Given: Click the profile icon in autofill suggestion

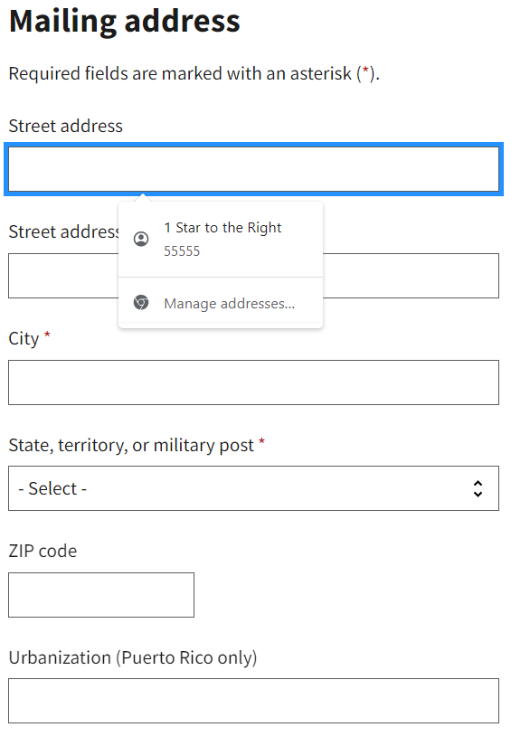Looking at the screenshot, I should (141, 239).
